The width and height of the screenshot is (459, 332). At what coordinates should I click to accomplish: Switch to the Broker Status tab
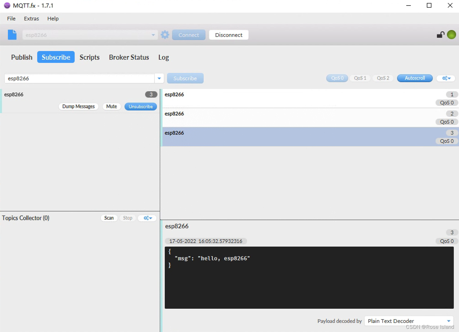pyautogui.click(x=129, y=57)
